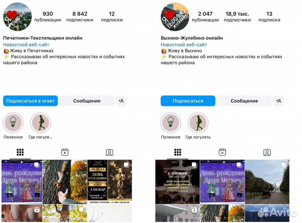The image size is (302, 223).
Task: Open the squirrel on tree trunk post
Action: pyautogui.click(x=65, y=182)
